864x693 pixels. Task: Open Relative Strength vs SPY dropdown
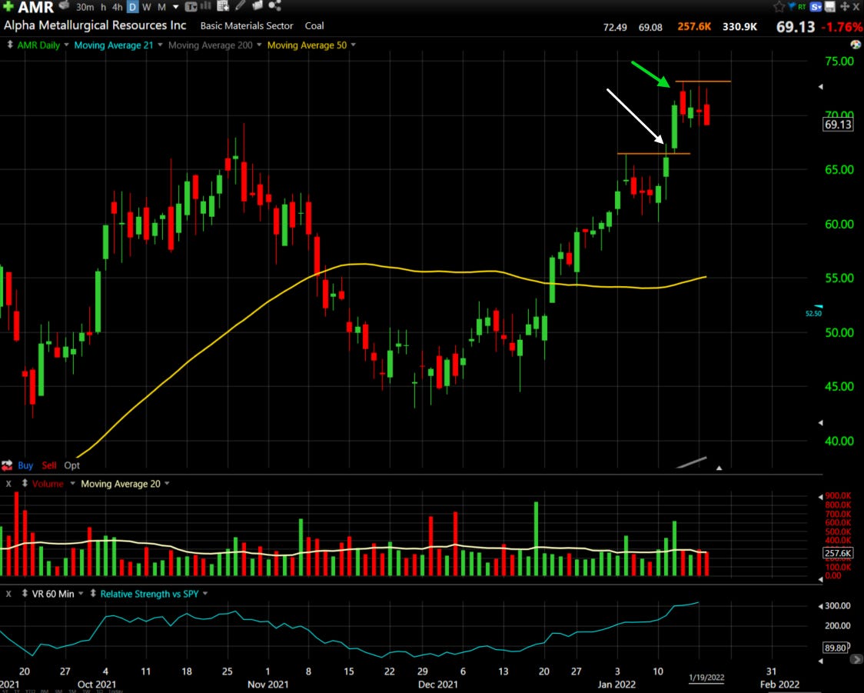click(205, 594)
